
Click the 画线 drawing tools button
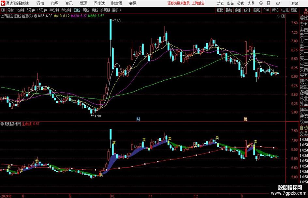point(257,10)
